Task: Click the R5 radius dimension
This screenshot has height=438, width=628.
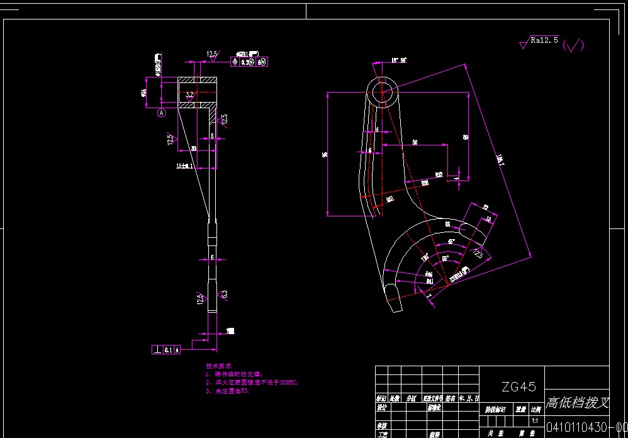Action: pyautogui.click(x=448, y=224)
